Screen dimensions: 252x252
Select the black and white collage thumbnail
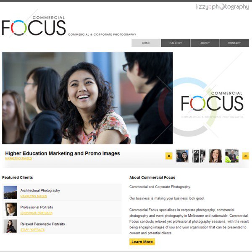pyautogui.click(x=199, y=156)
